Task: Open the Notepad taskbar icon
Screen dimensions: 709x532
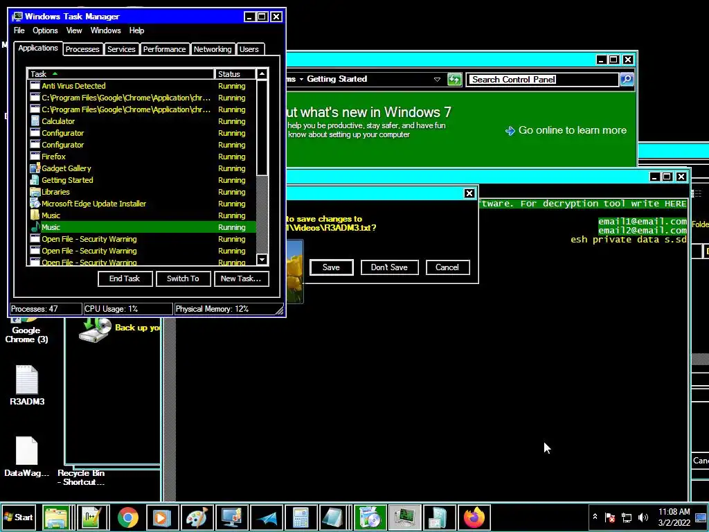Action: click(334, 517)
